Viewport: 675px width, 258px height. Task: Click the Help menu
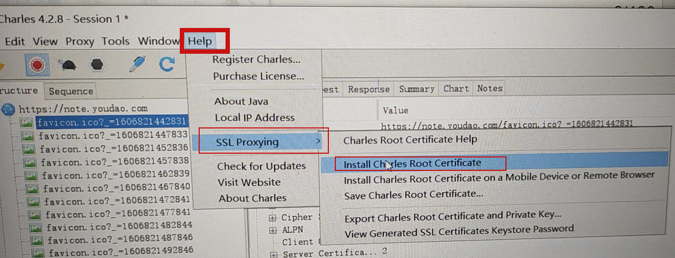coord(200,41)
